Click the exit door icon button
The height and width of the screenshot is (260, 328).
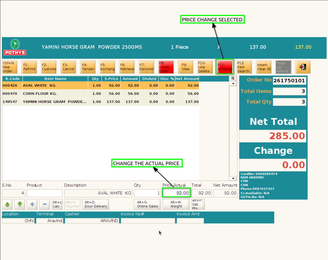click(303, 67)
